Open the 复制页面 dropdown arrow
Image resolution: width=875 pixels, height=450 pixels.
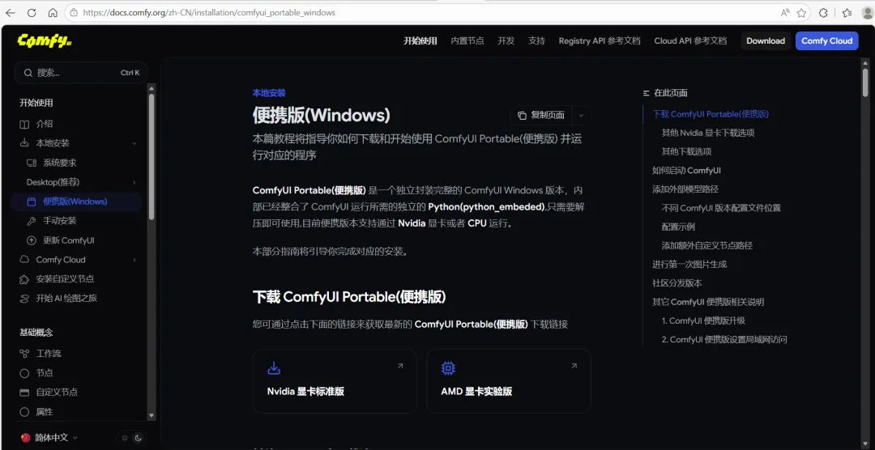(581, 116)
